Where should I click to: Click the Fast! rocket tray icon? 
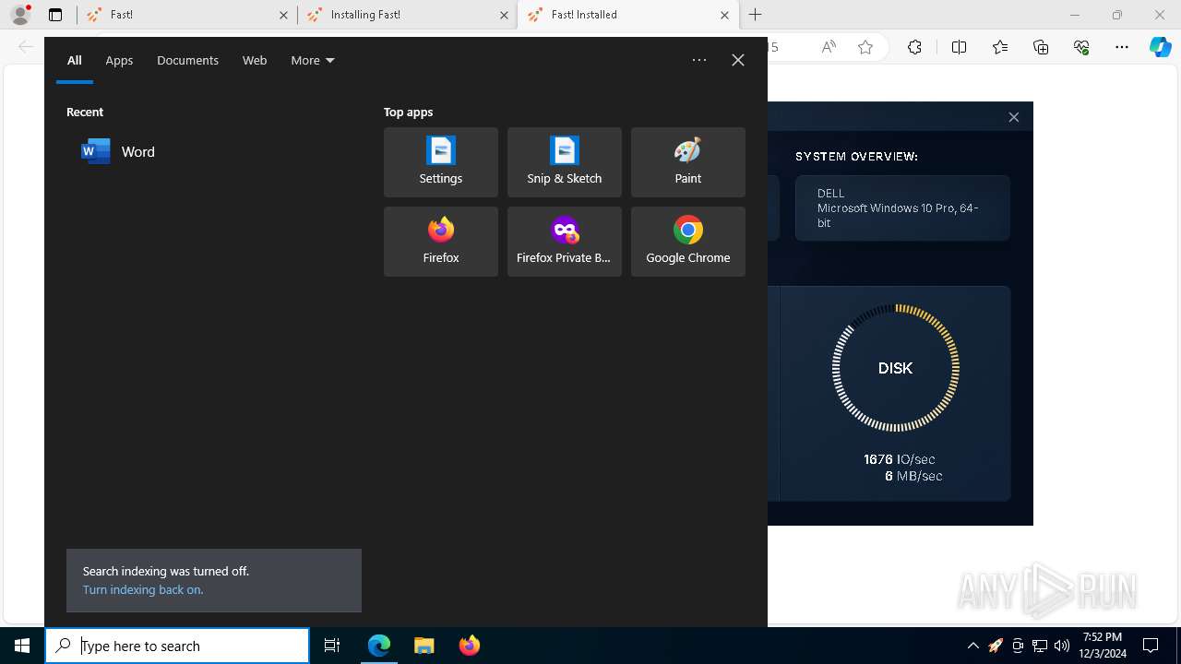[x=996, y=646]
